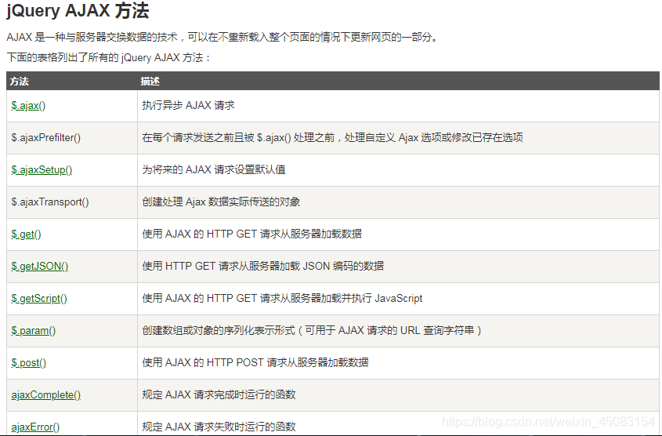Click description 执行异步 AJAX 请求

[188, 105]
